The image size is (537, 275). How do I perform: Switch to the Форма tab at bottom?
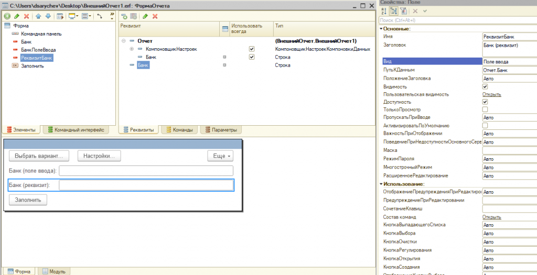pos(19,271)
